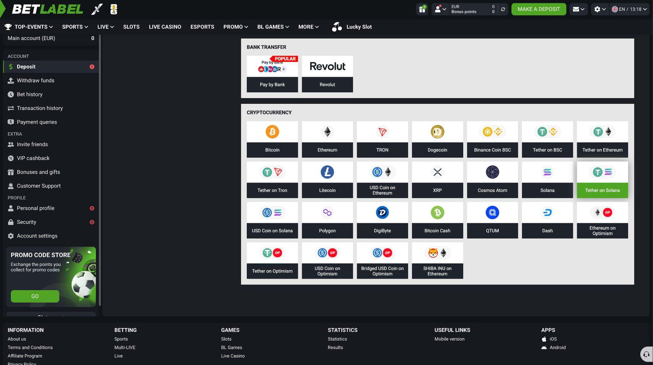Screen dimensions: 653x365
Task: Click GO in Promo Code Store
Action: pyautogui.click(x=35, y=296)
